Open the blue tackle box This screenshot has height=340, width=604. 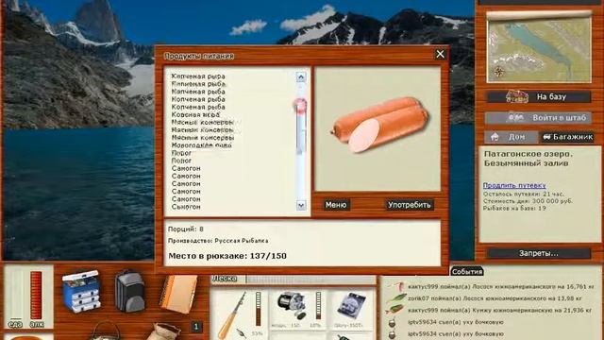pyautogui.click(x=81, y=291)
